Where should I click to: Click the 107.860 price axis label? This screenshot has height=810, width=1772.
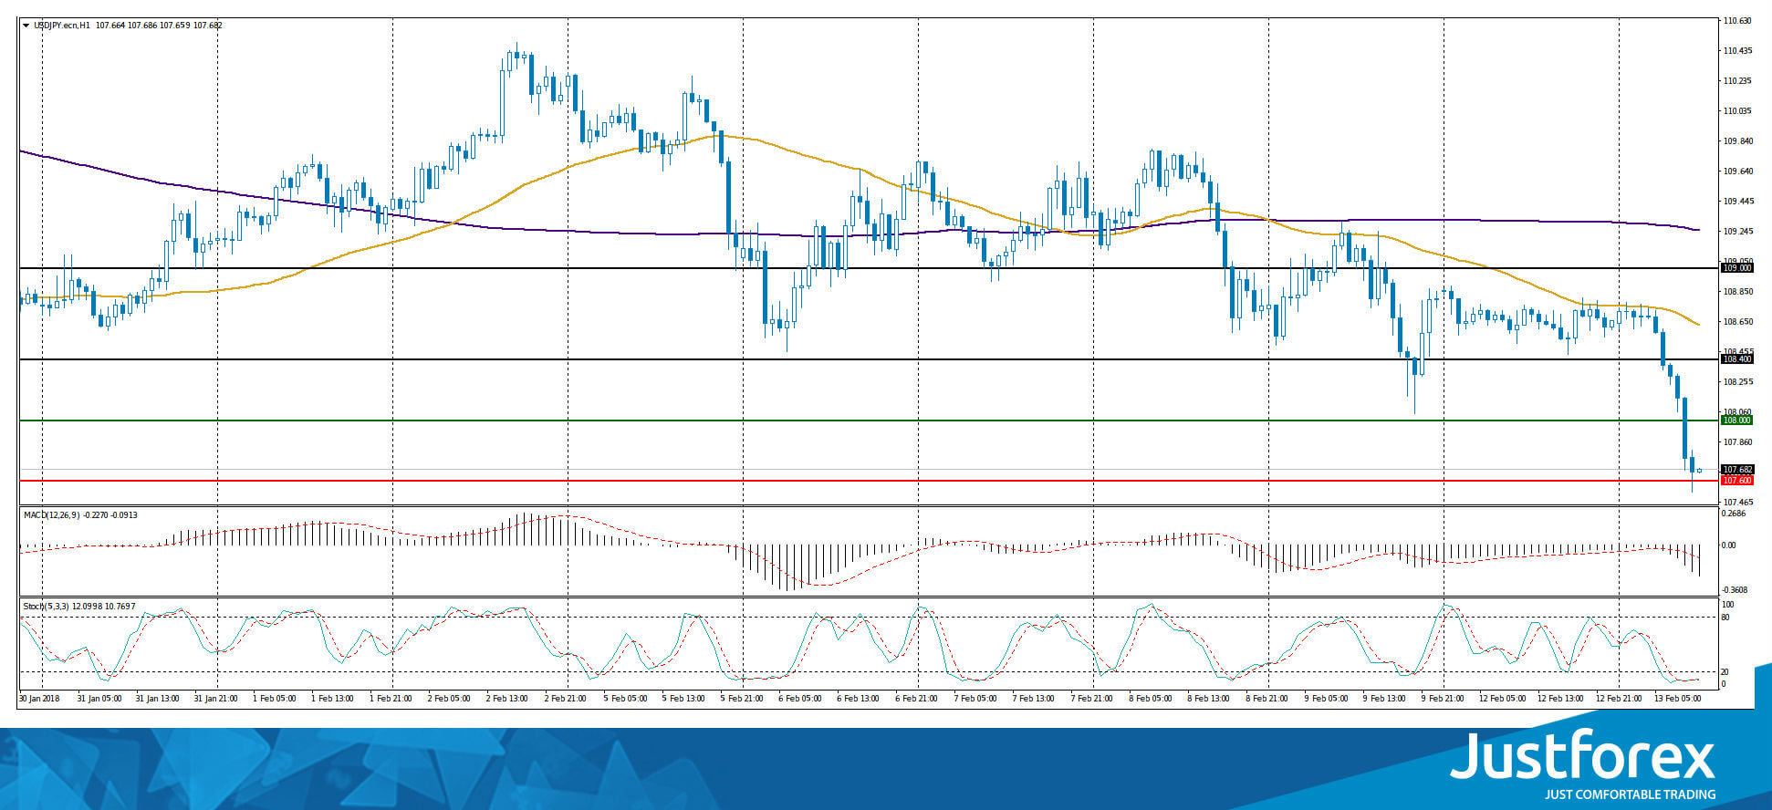click(1737, 442)
